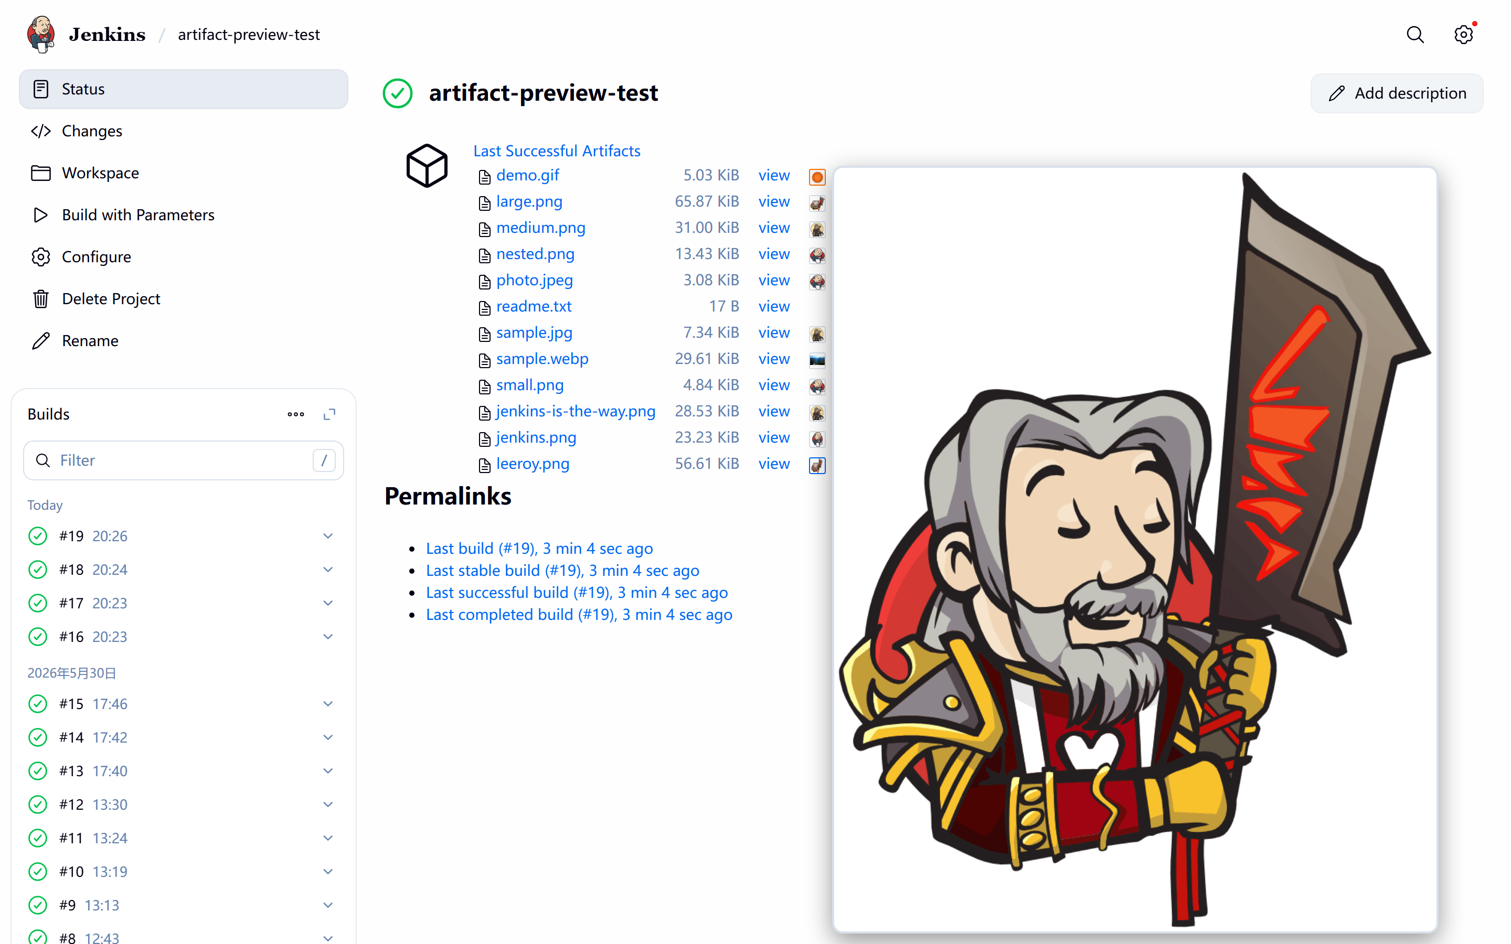Viewport: 1511px width, 944px height.
Task: Click the file icon next to demo.gif
Action: pyautogui.click(x=485, y=177)
